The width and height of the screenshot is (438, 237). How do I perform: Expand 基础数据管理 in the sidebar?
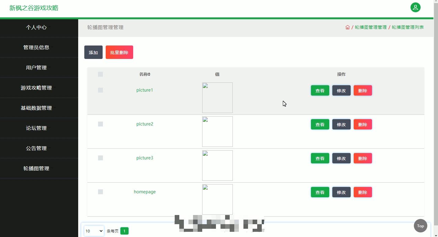(36, 108)
